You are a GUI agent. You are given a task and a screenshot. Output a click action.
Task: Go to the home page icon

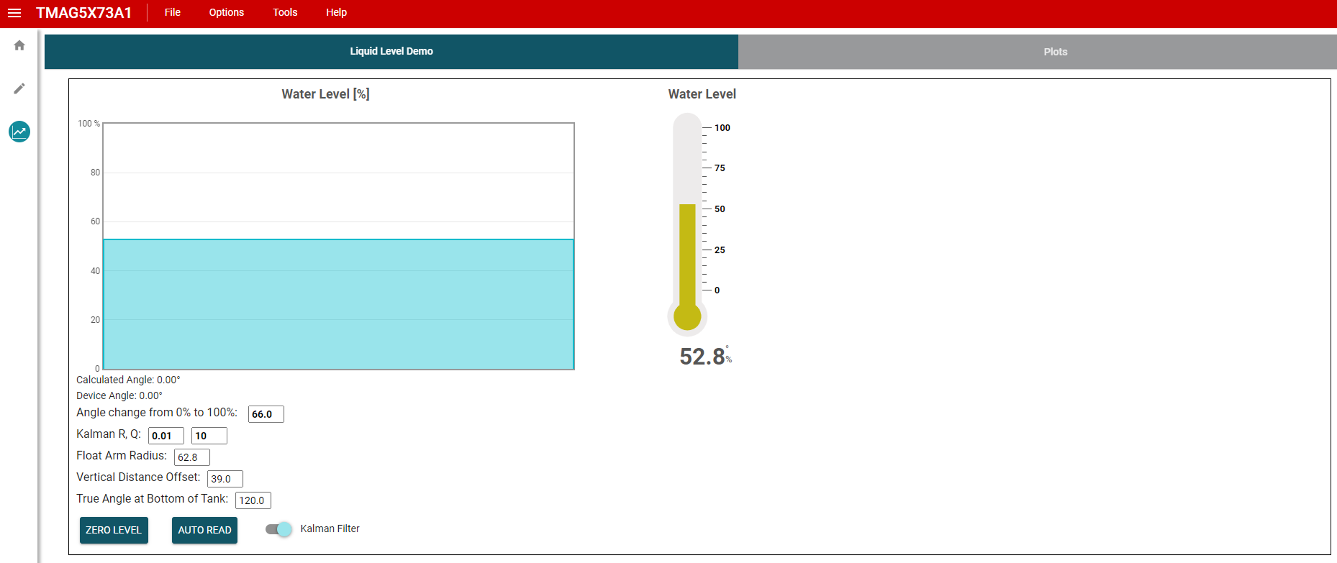(x=19, y=46)
